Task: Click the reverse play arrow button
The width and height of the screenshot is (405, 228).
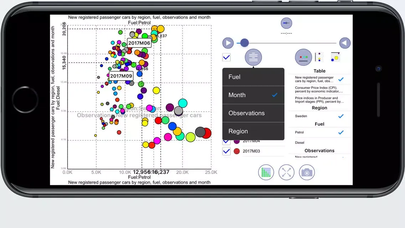Action: [x=344, y=43]
